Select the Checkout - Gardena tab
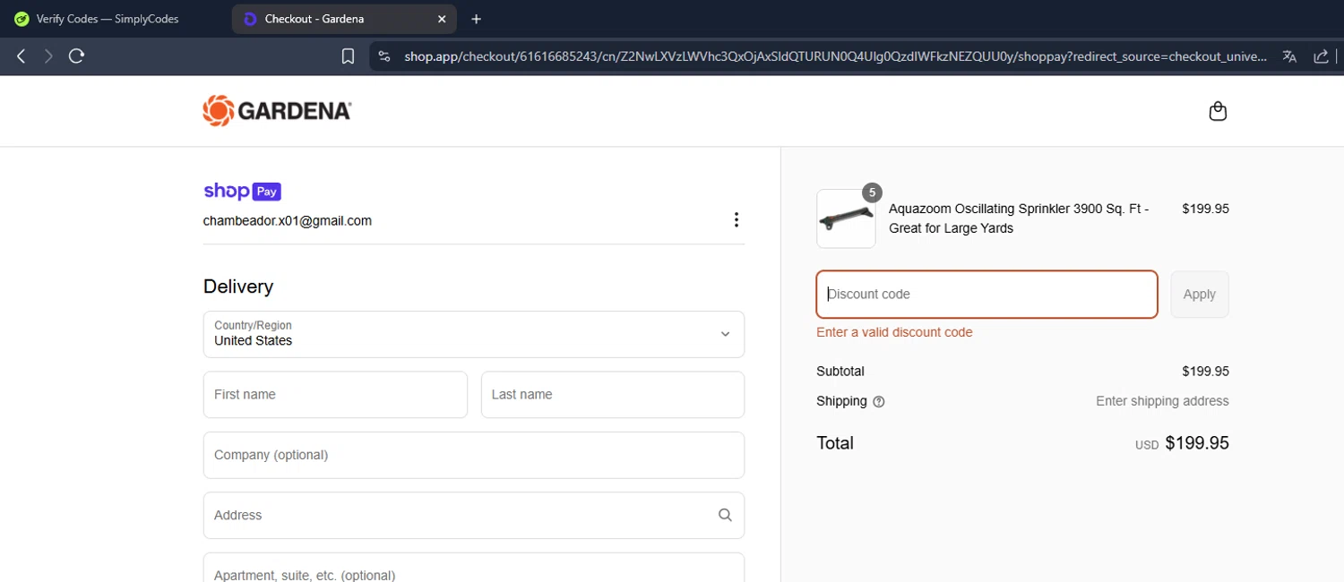This screenshot has width=1344, height=582. [x=344, y=19]
